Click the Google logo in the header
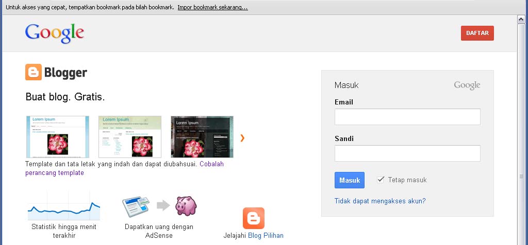 tap(55, 33)
